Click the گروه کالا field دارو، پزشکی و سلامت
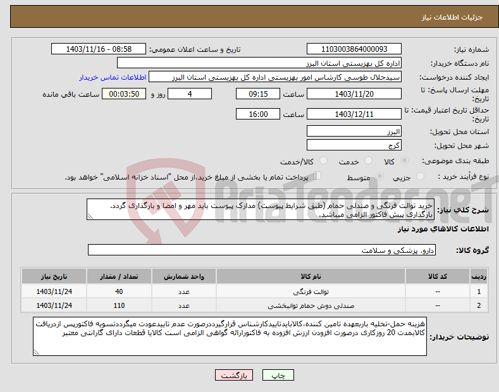Screen dimensions: 499x392 click(262, 250)
